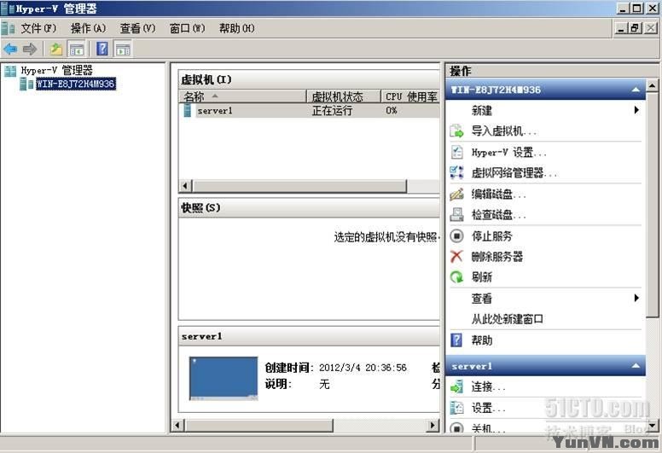Click the MMC icon left of 文件 menu
Screen dimensions: 662x453
coord(8,28)
